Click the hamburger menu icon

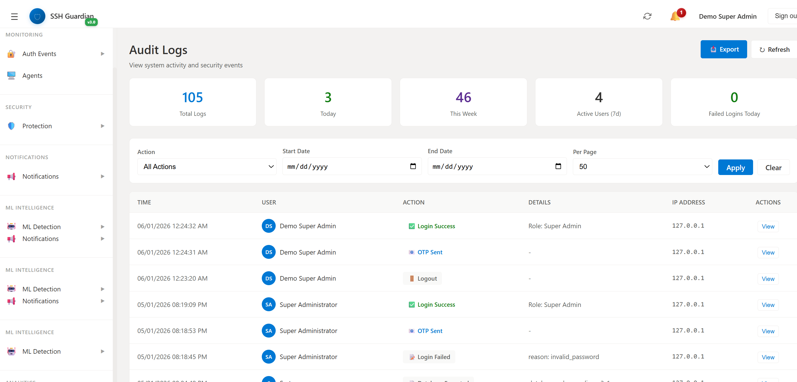[14, 16]
